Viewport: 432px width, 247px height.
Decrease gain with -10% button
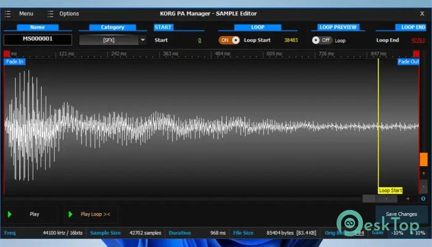coord(397,233)
